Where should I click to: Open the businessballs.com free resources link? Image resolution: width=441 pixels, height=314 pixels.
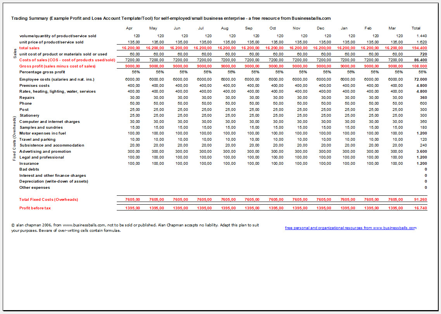pyautogui.click(x=351, y=228)
